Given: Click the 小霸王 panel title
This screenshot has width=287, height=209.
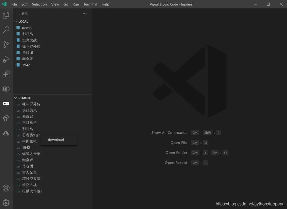Looking at the screenshot, I should (23, 13).
